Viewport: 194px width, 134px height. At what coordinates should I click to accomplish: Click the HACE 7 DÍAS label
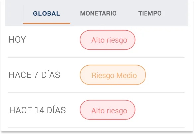click(x=35, y=75)
